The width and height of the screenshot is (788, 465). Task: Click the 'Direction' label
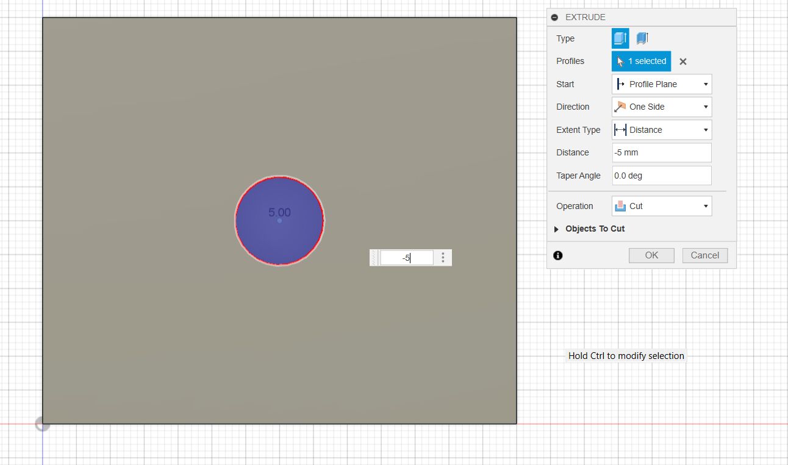[573, 107]
